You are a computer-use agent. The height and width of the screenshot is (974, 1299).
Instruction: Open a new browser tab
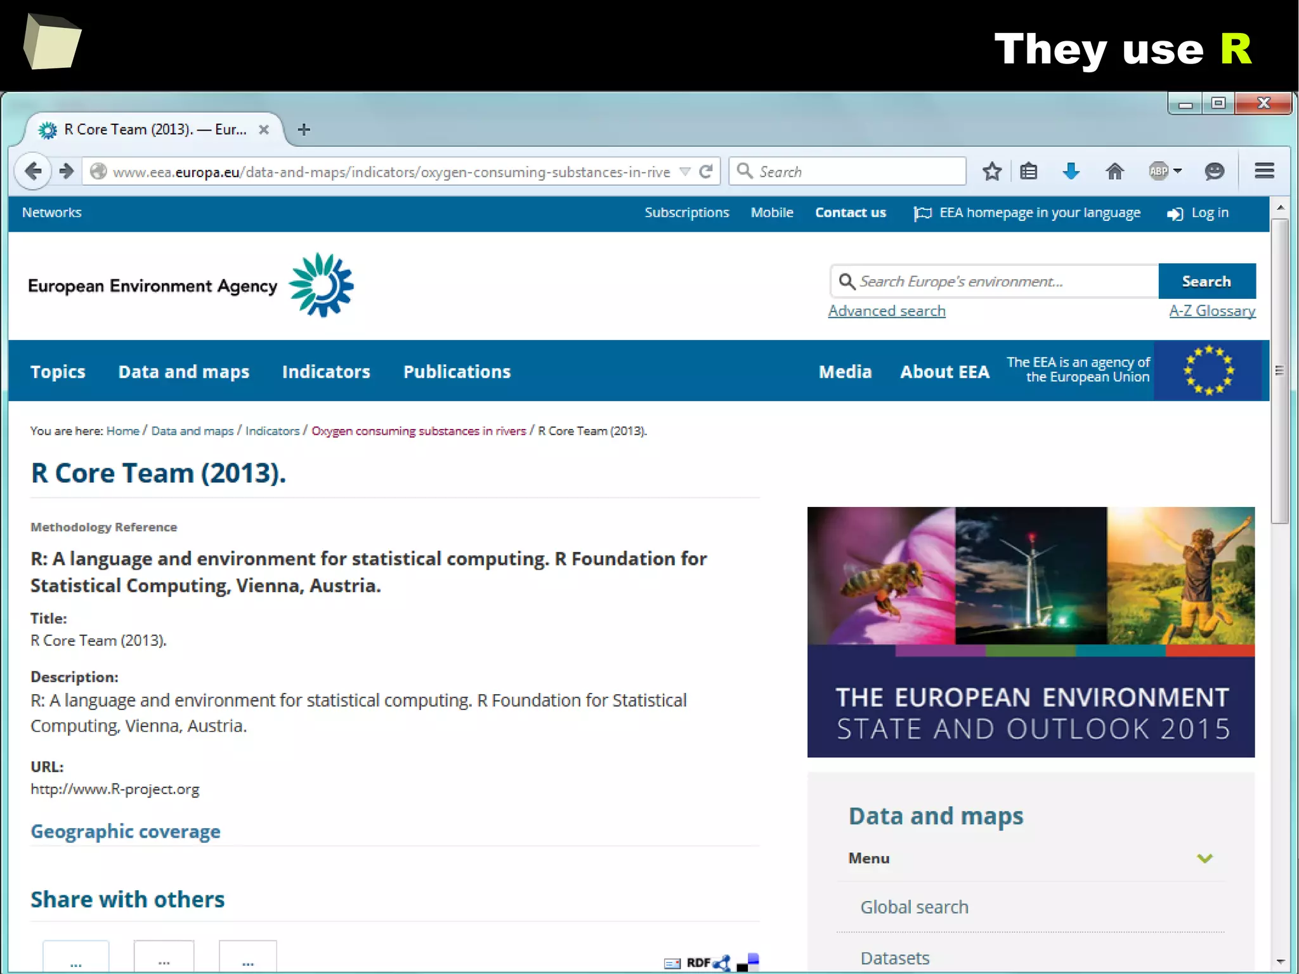304,129
